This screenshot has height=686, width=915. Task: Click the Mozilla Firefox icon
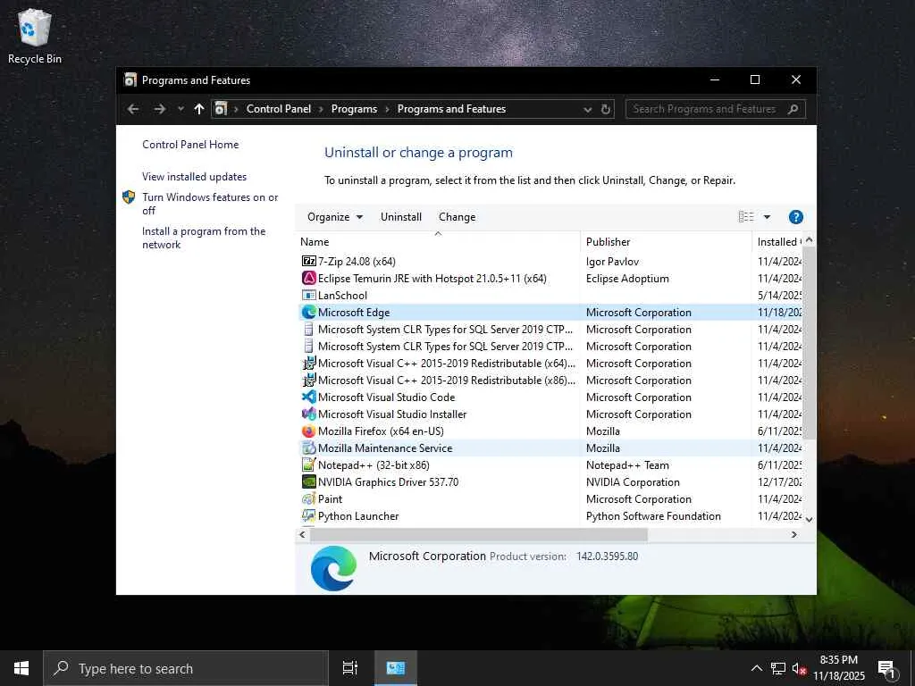(308, 431)
